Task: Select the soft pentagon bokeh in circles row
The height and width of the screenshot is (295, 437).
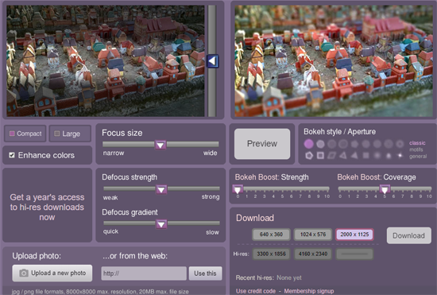Action: click(354, 144)
